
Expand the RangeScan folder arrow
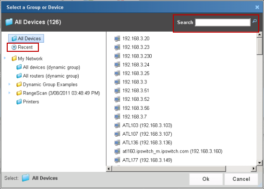point(10,93)
